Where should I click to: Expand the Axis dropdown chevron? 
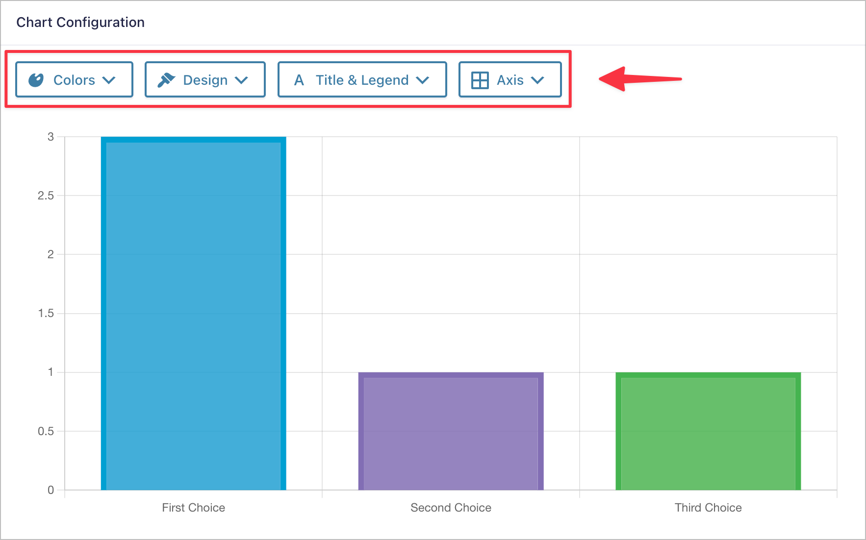click(537, 80)
